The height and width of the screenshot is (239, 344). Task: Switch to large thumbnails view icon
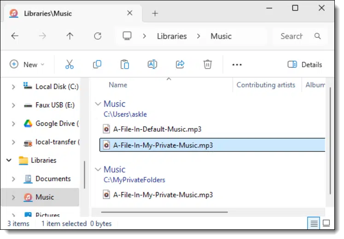coord(326,223)
